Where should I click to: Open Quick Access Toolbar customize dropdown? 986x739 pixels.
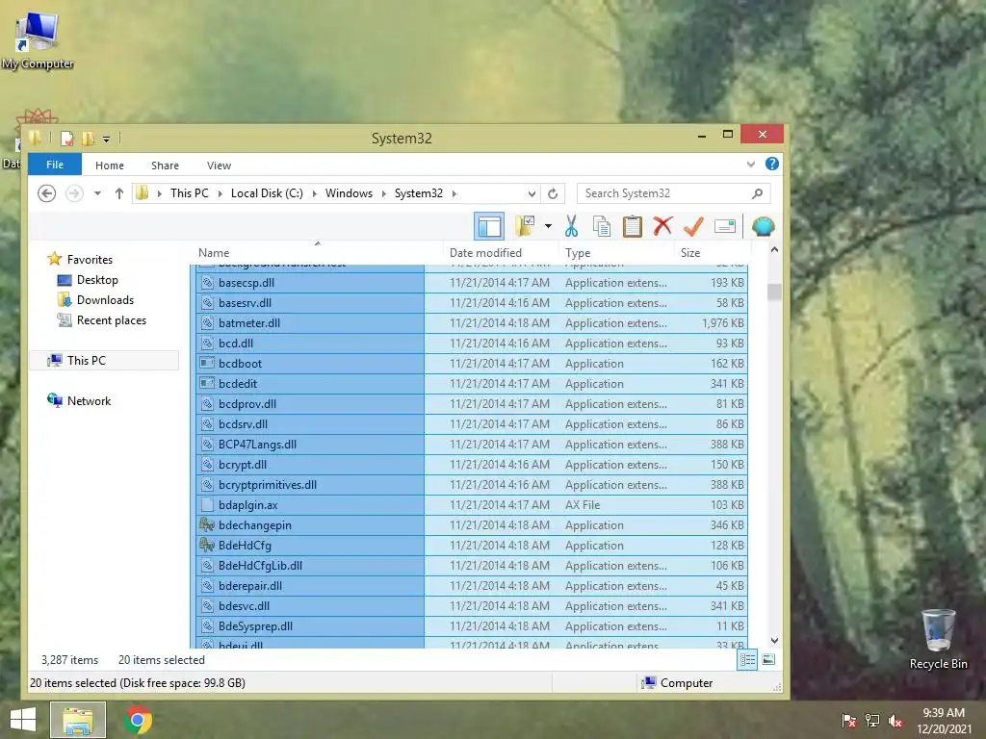point(106,139)
